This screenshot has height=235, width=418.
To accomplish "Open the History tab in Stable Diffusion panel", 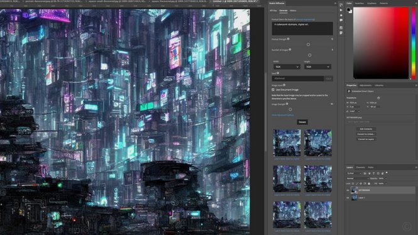I will coord(293,11).
